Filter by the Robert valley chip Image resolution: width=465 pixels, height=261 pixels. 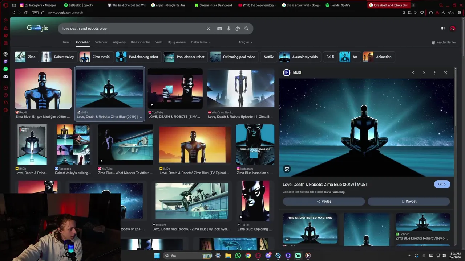[x=58, y=57]
